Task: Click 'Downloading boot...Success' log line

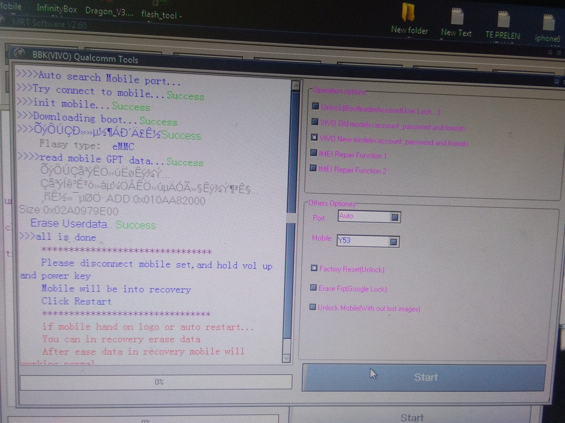Action: click(x=97, y=119)
